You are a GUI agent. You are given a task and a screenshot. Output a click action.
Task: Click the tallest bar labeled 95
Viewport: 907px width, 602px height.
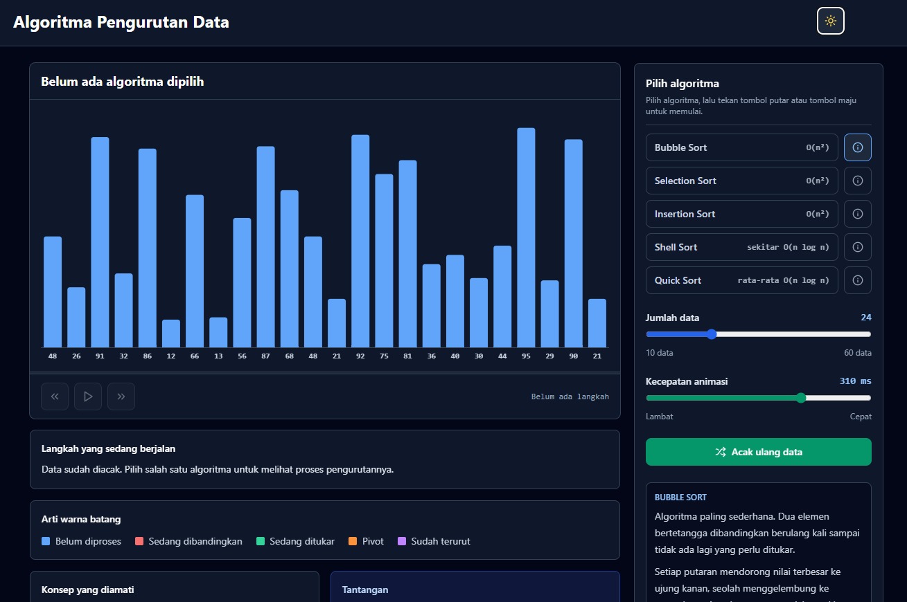click(x=526, y=237)
